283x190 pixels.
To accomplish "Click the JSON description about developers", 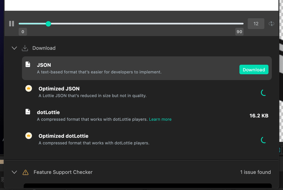I will point(99,72).
